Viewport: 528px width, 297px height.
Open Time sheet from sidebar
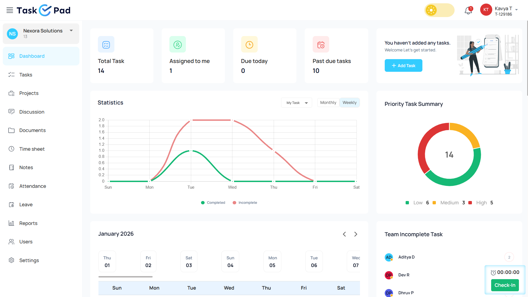[32, 149]
